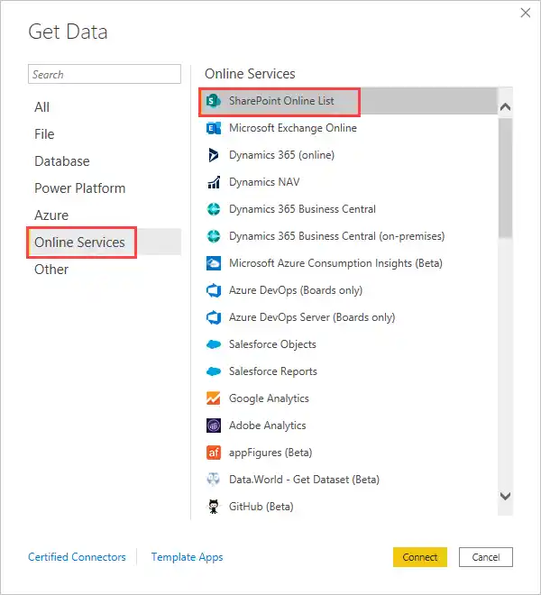
Task: Open the Template Apps link
Action: pyautogui.click(x=187, y=557)
